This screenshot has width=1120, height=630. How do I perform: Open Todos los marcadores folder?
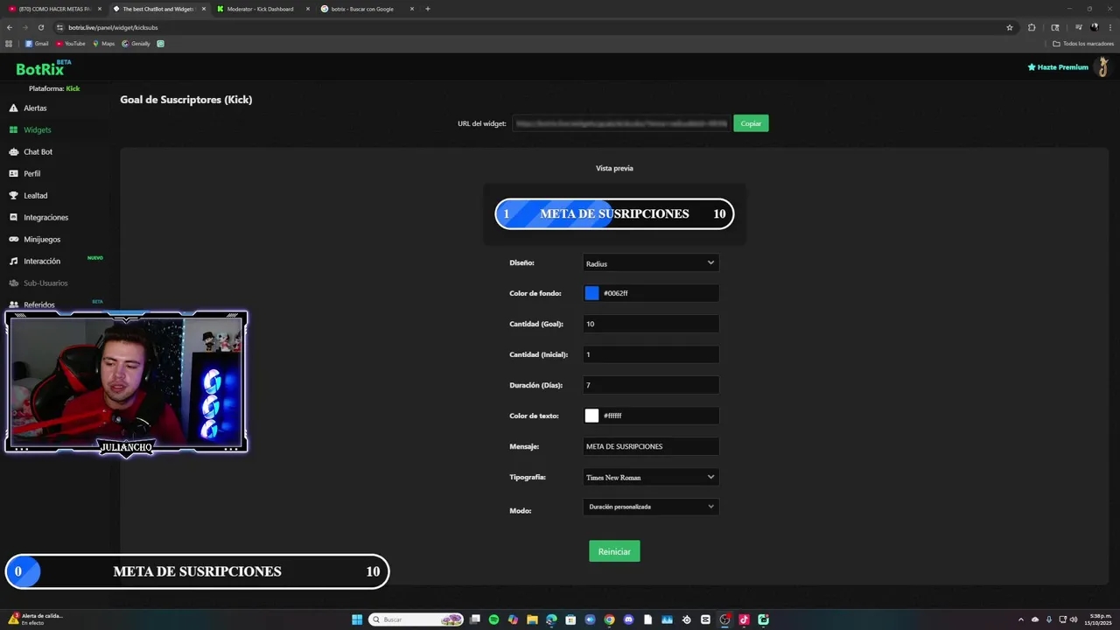point(1083,44)
